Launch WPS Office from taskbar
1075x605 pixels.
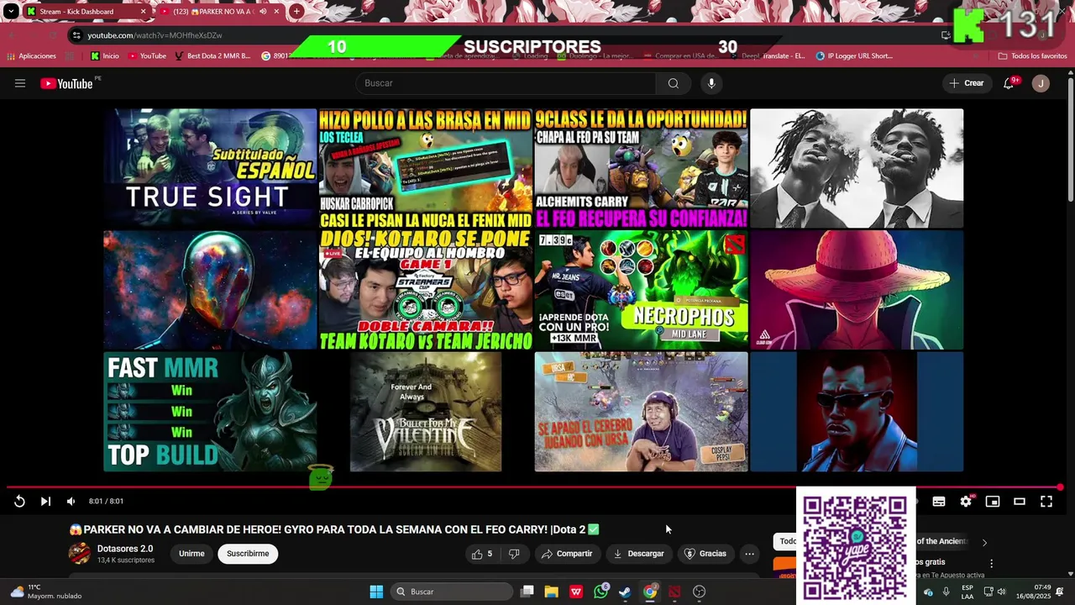coord(576,592)
